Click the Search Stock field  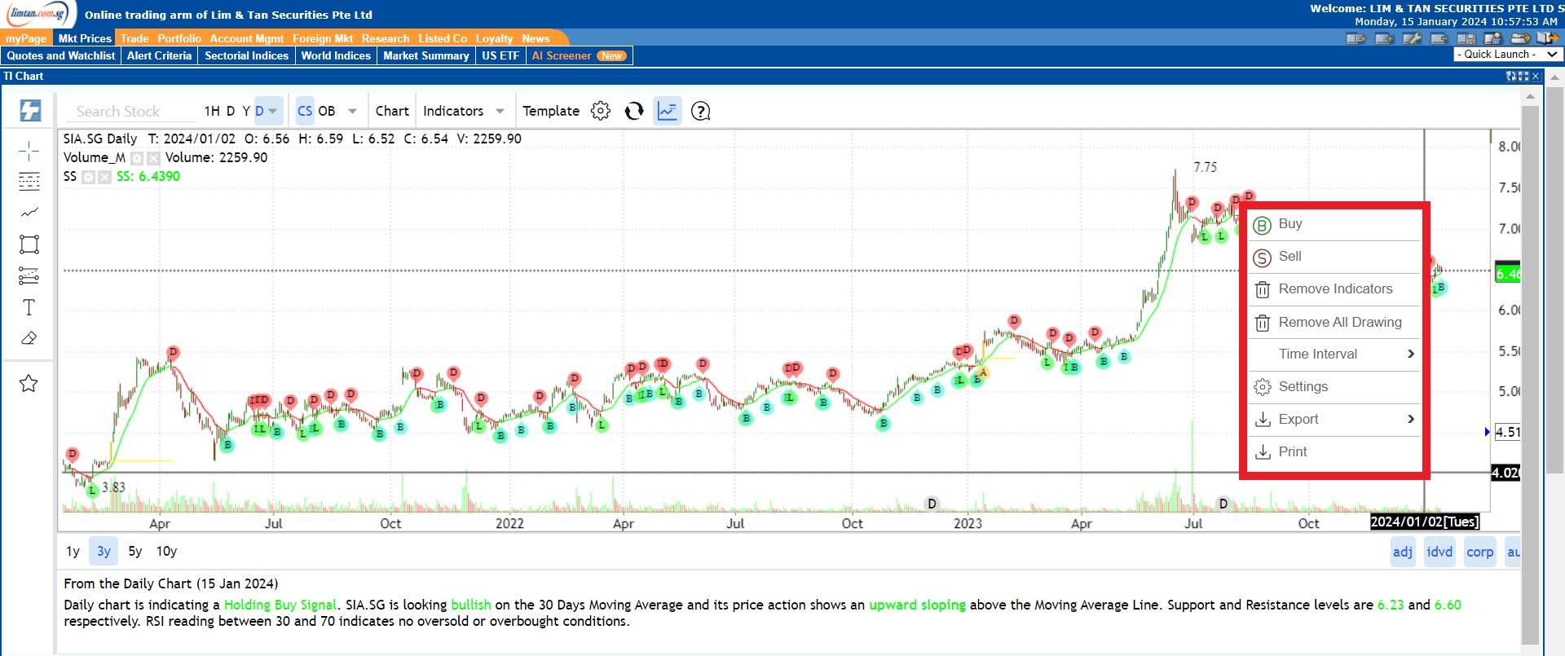130,112
